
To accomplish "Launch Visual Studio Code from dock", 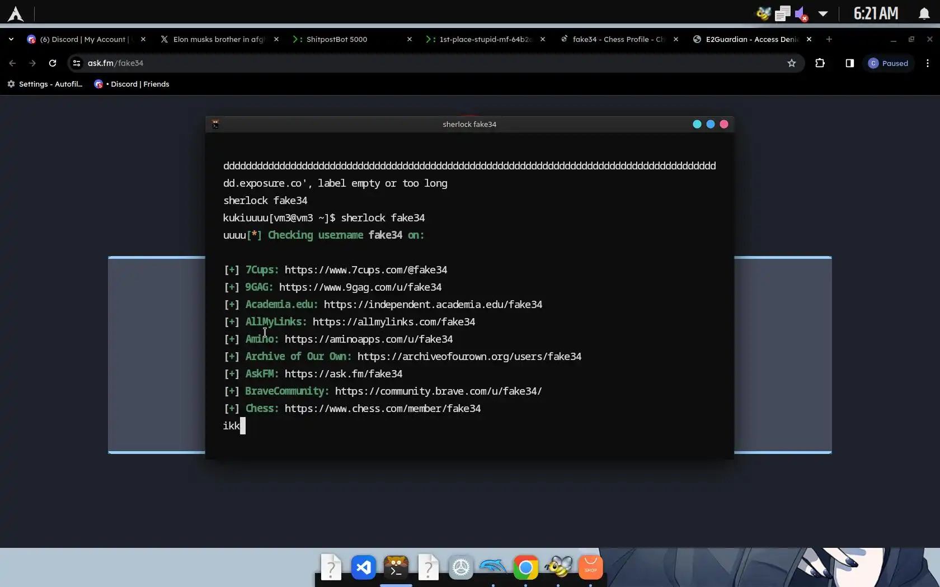I will 363,568.
